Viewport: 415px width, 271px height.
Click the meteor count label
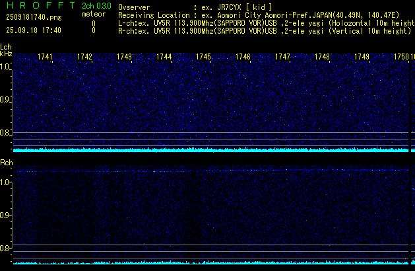click(93, 15)
